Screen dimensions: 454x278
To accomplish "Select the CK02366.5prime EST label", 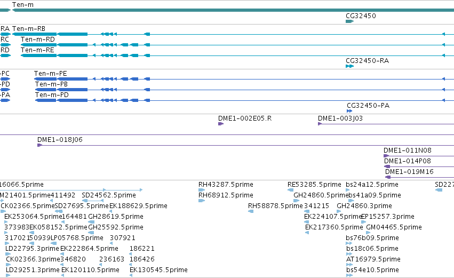I will point(28,206).
